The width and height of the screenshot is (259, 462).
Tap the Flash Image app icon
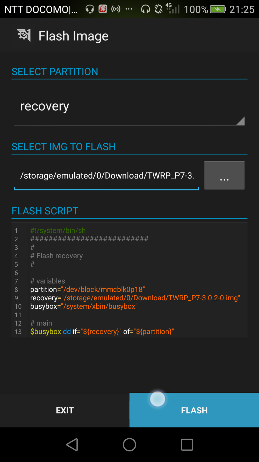(x=24, y=36)
